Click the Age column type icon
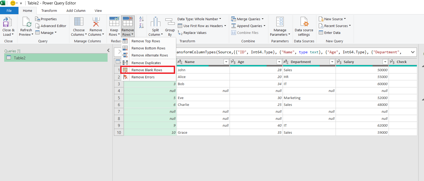This screenshot has width=424, height=181. click(x=233, y=62)
